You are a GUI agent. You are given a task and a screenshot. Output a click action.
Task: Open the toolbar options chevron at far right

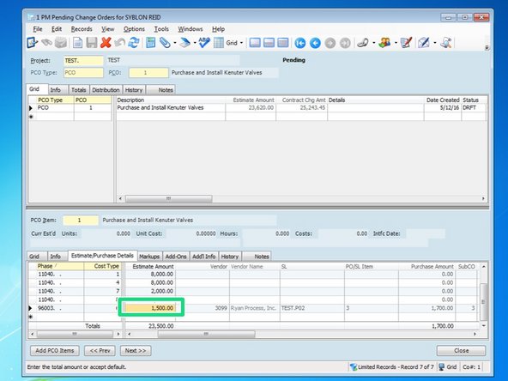click(487, 48)
